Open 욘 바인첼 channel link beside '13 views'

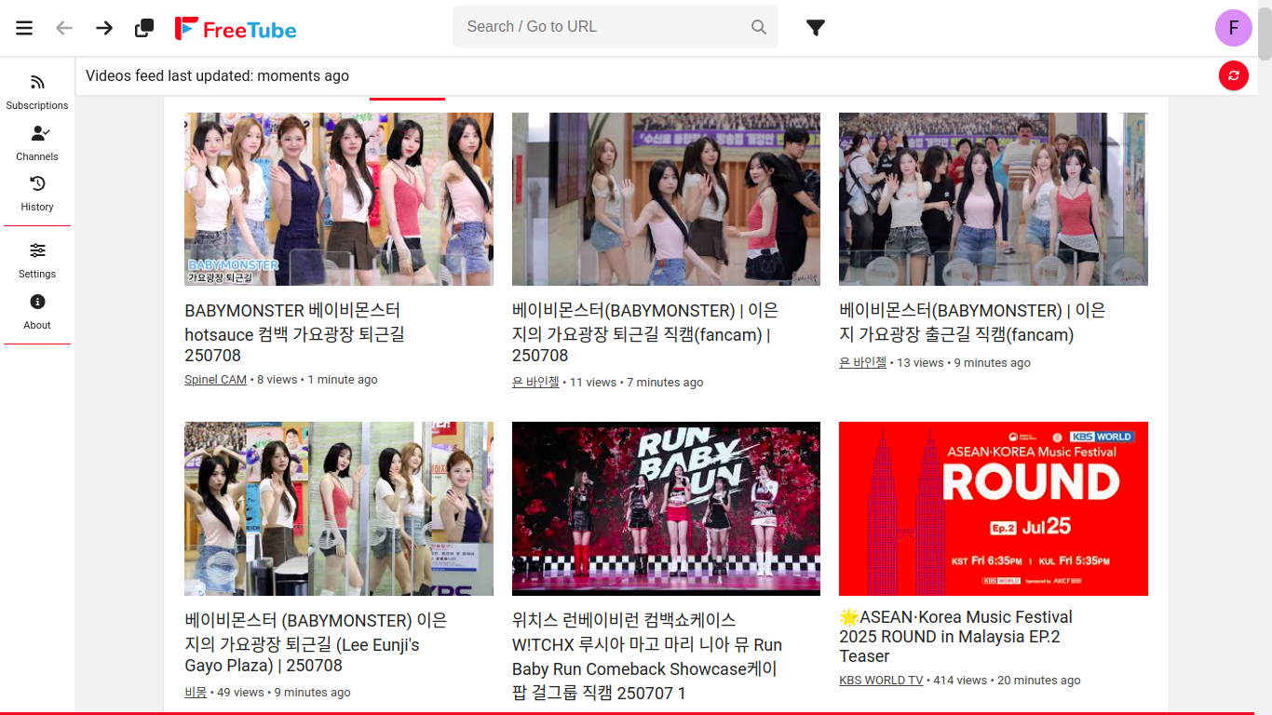pyautogui.click(x=862, y=363)
